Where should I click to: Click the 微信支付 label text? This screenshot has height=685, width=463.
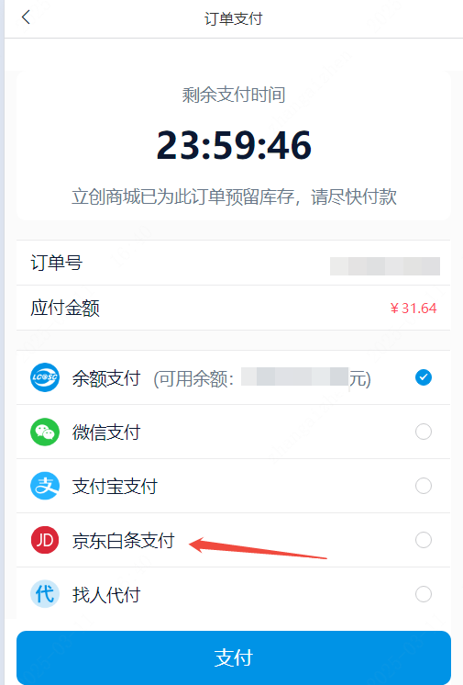pos(106,432)
